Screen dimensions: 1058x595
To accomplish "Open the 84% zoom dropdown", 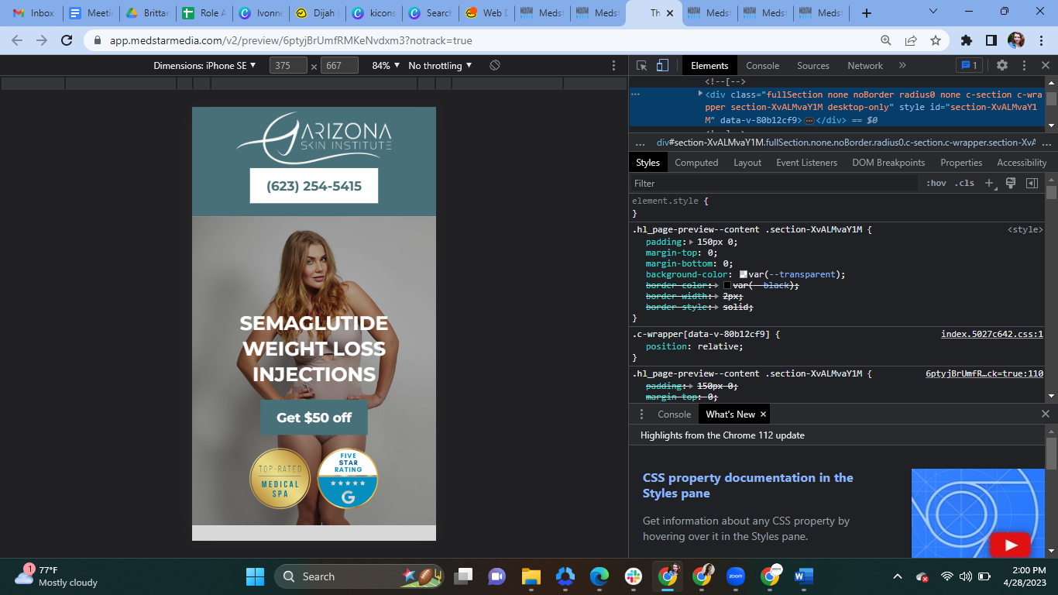I will coord(386,66).
